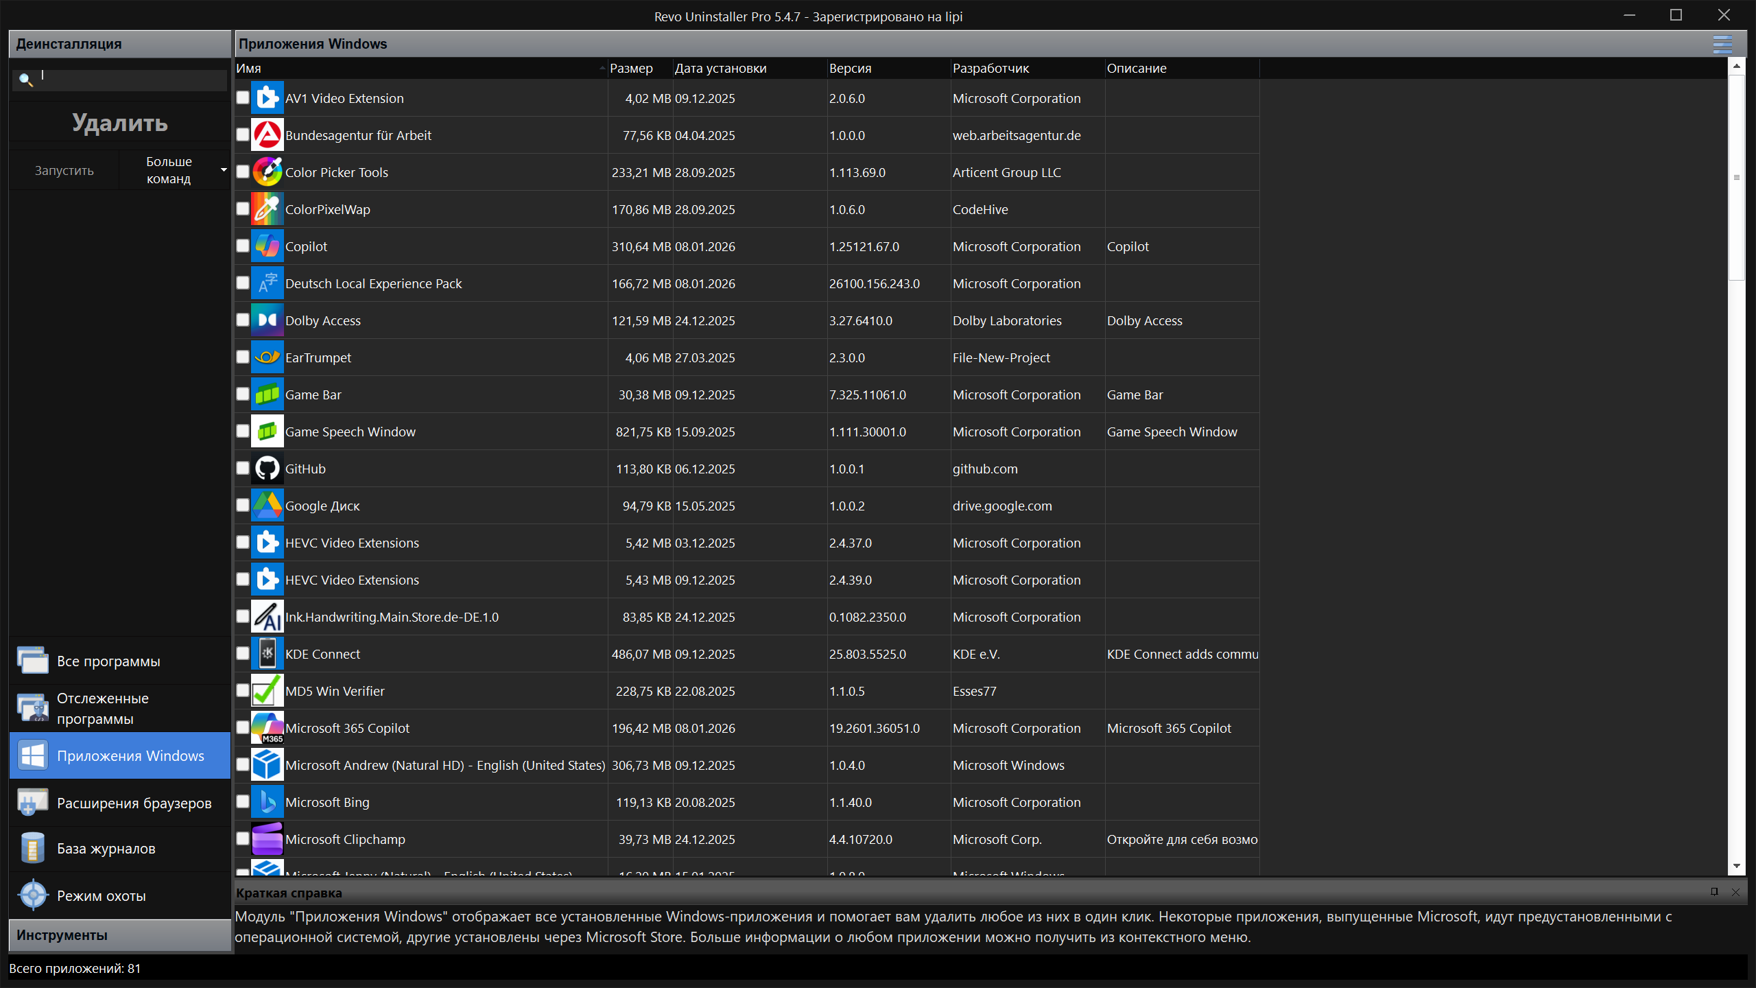Click the Hunter Mode crosshair icon

point(32,895)
